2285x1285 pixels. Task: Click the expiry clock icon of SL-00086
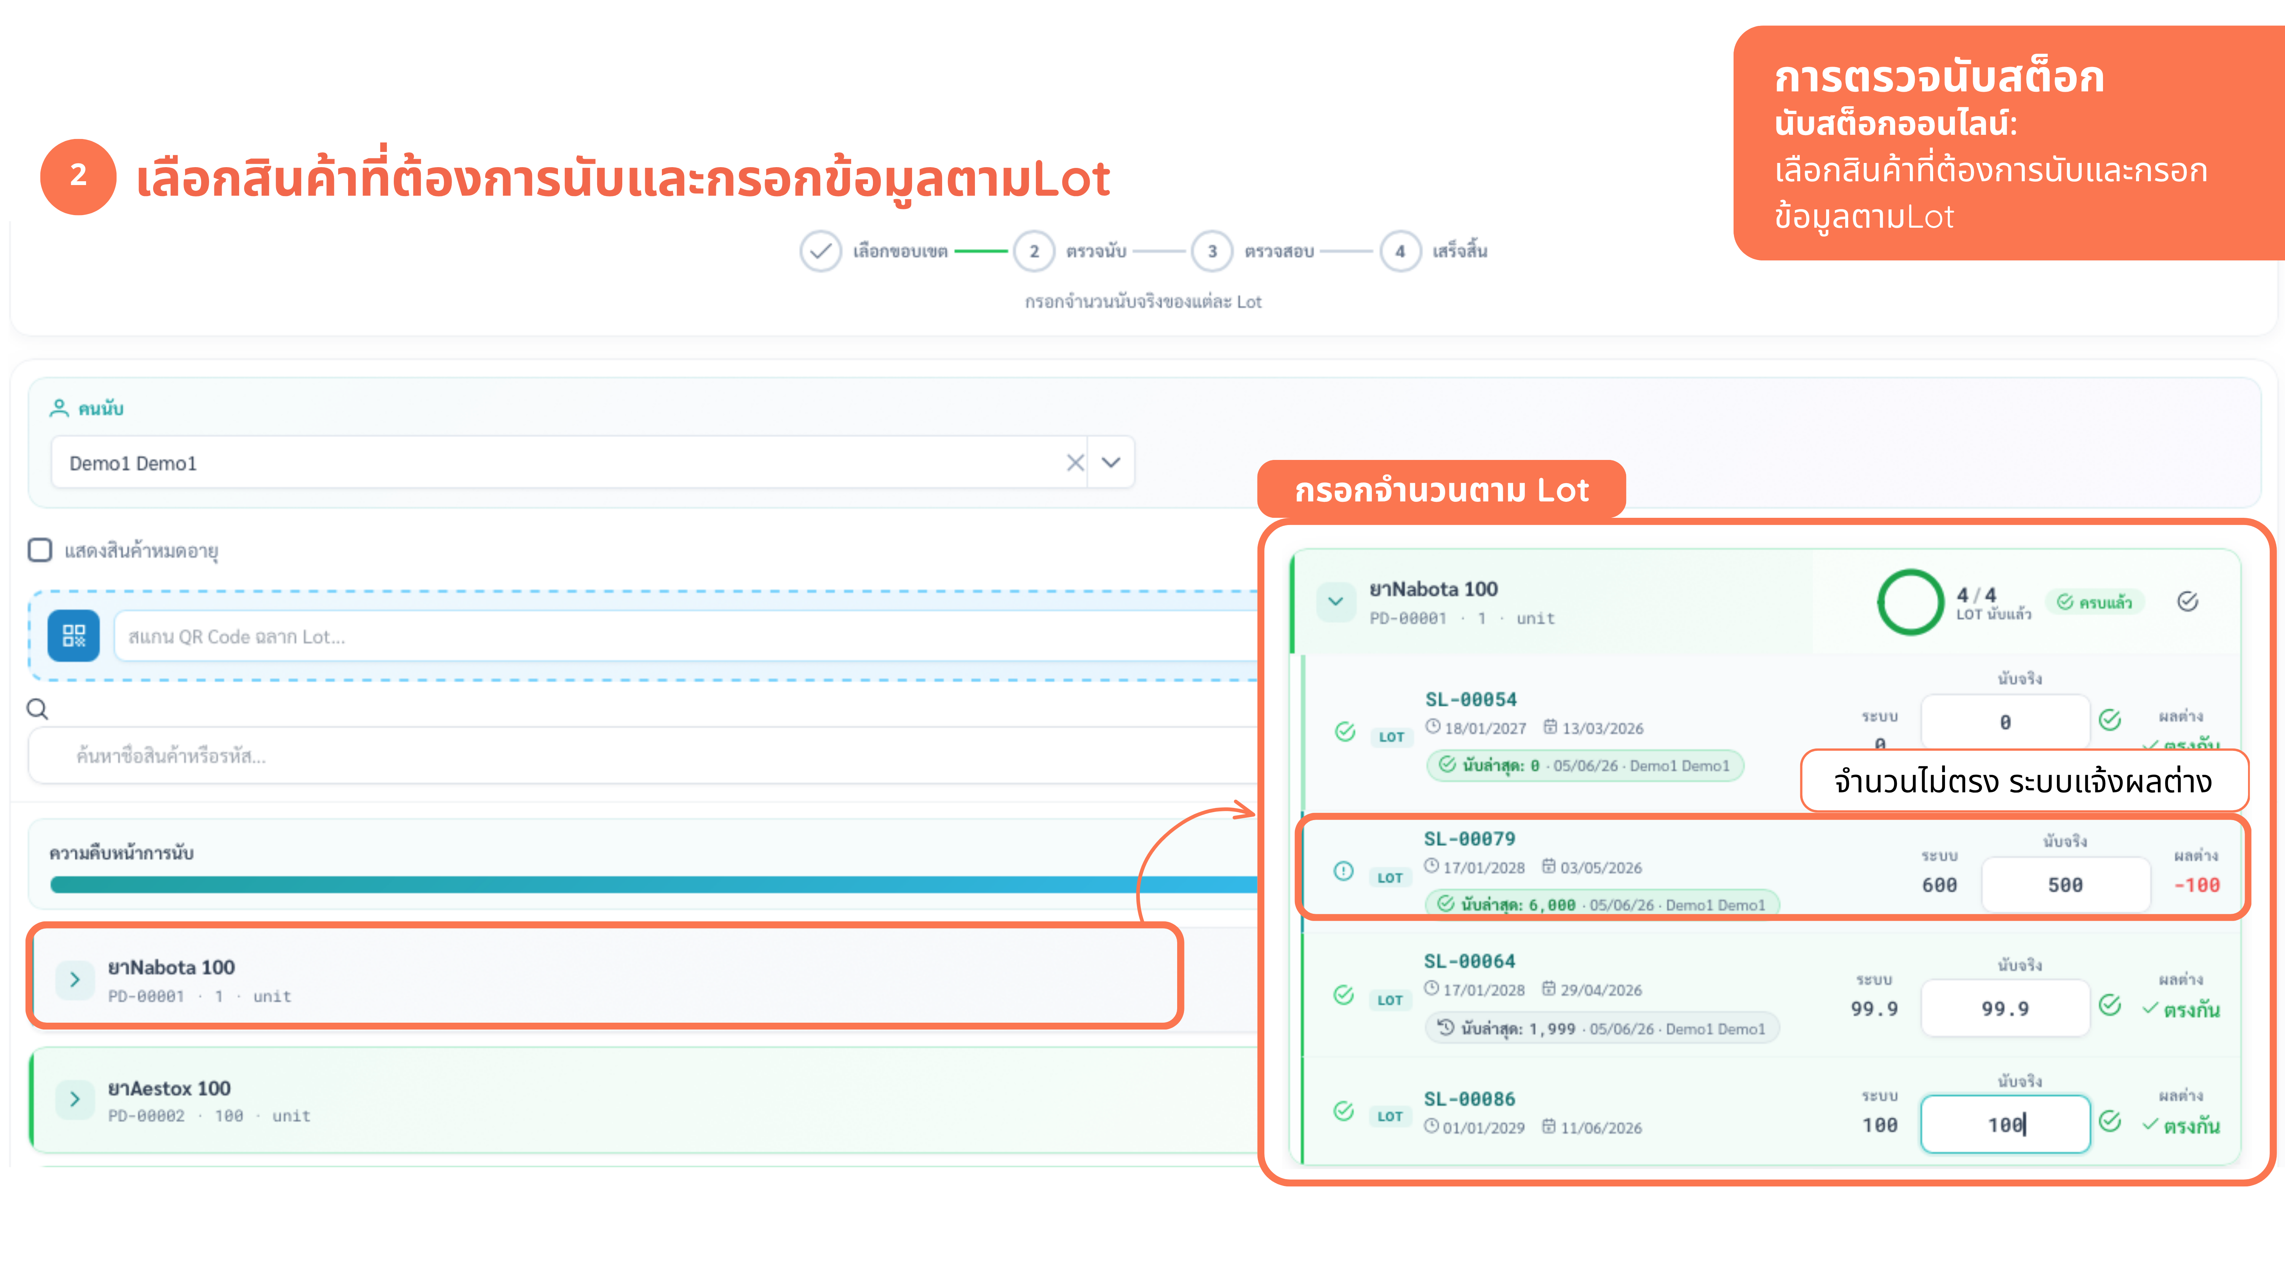point(1432,1126)
